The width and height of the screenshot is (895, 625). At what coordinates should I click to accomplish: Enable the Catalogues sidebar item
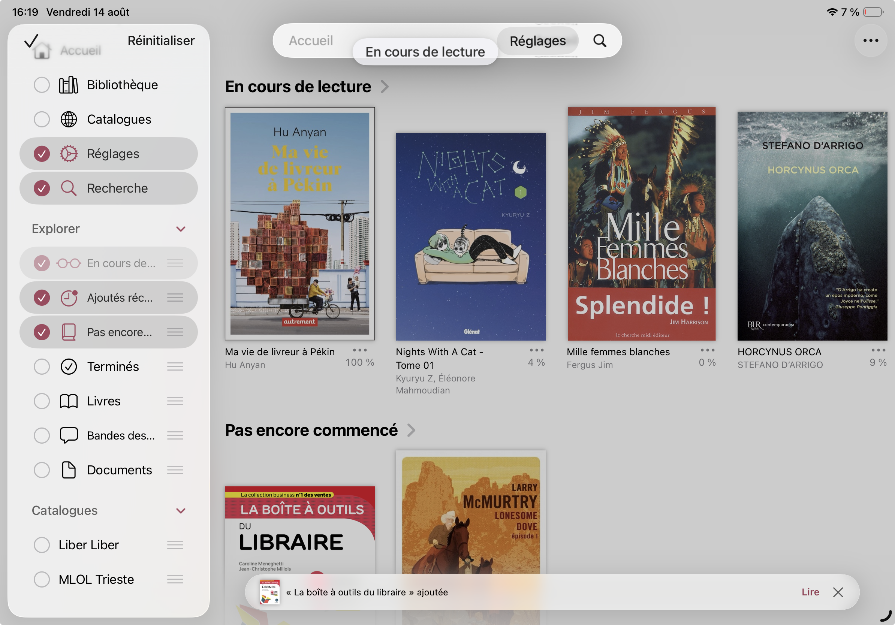(x=42, y=119)
